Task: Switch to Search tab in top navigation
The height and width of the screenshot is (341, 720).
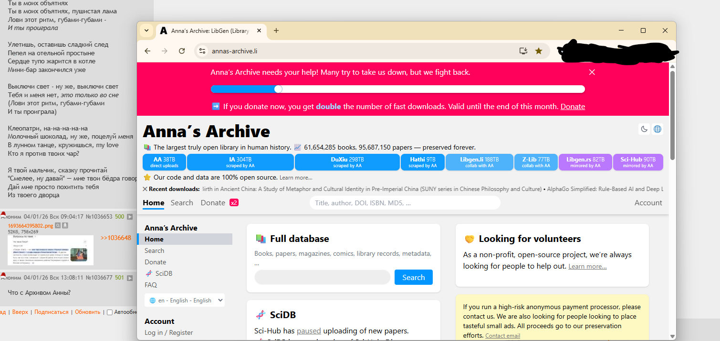Action: click(182, 203)
